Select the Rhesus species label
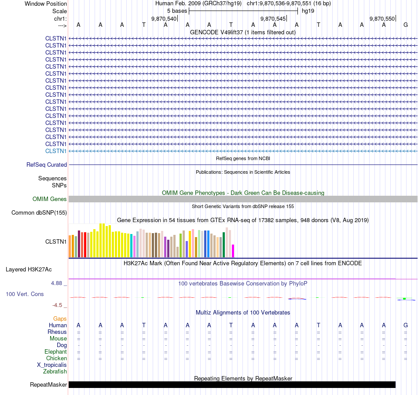 [57, 332]
